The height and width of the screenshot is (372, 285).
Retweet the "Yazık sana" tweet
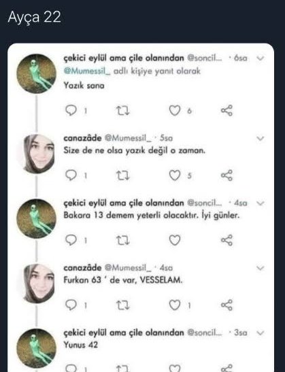pos(122,111)
